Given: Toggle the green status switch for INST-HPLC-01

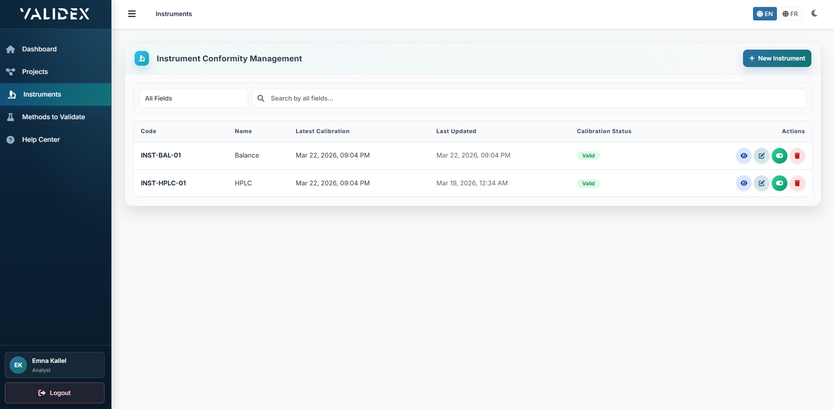Looking at the screenshot, I should click(779, 183).
